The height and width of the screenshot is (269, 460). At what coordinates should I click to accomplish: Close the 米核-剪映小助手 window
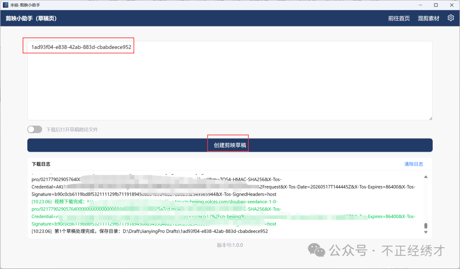(x=452, y=5)
